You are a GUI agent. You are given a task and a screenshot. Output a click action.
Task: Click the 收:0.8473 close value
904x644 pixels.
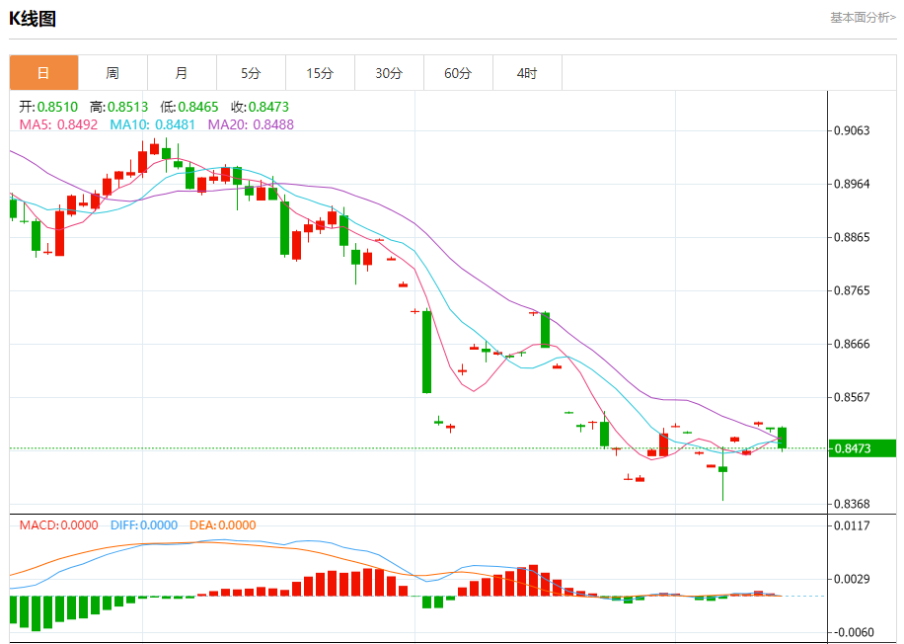pos(260,107)
